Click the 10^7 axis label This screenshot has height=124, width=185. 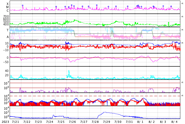(x=6, y=83)
